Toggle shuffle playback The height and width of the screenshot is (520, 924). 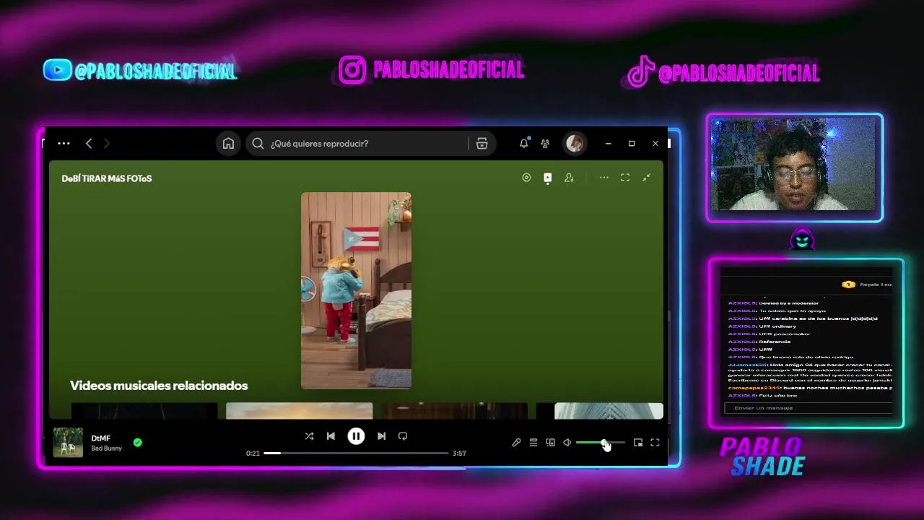[309, 436]
